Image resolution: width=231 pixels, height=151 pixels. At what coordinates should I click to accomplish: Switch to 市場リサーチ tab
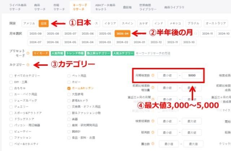[x=59, y=7]
